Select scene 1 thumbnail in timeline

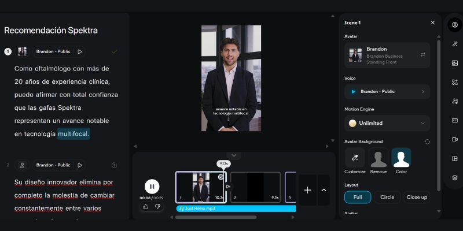pos(201,187)
